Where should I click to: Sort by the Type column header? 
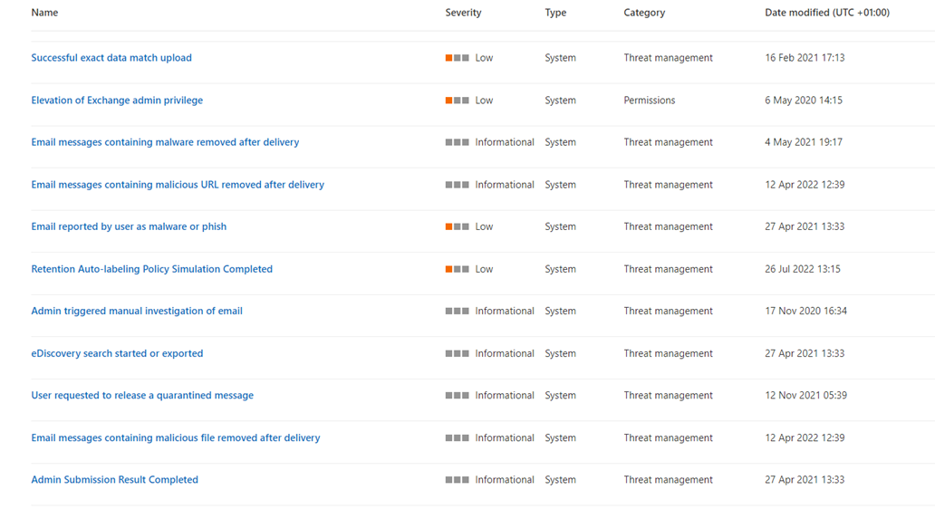[x=555, y=13]
